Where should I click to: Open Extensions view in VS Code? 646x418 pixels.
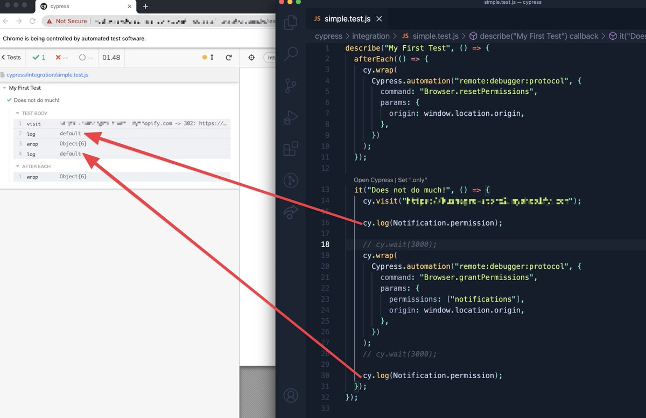tap(291, 148)
